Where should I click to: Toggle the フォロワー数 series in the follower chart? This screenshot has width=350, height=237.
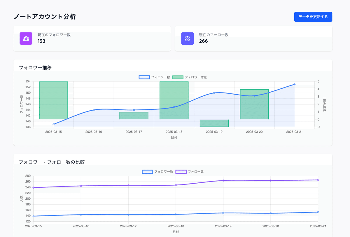[x=144, y=77]
